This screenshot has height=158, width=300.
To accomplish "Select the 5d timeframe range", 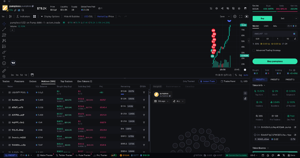I will pyautogui.click(x=21, y=75).
